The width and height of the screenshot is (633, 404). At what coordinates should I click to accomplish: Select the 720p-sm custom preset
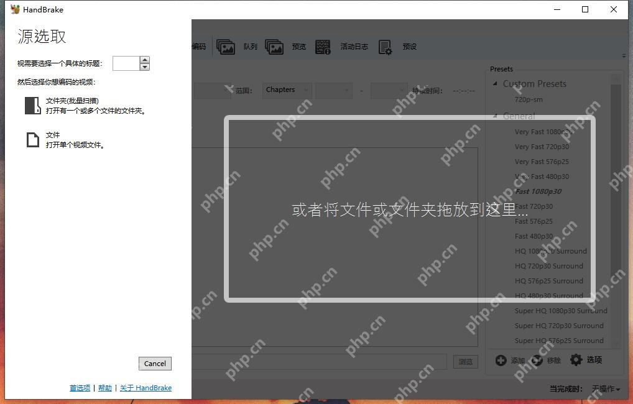click(529, 99)
